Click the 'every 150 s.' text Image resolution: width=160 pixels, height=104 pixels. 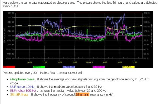(11, 6)
